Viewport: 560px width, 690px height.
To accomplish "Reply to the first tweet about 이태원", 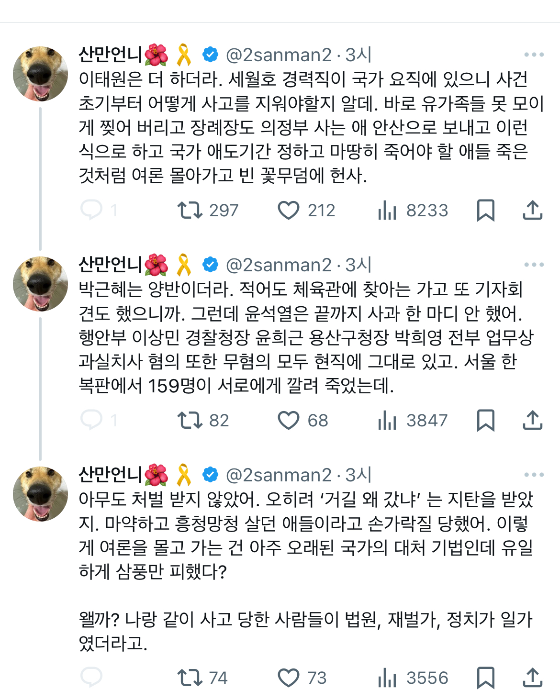I will [x=91, y=210].
